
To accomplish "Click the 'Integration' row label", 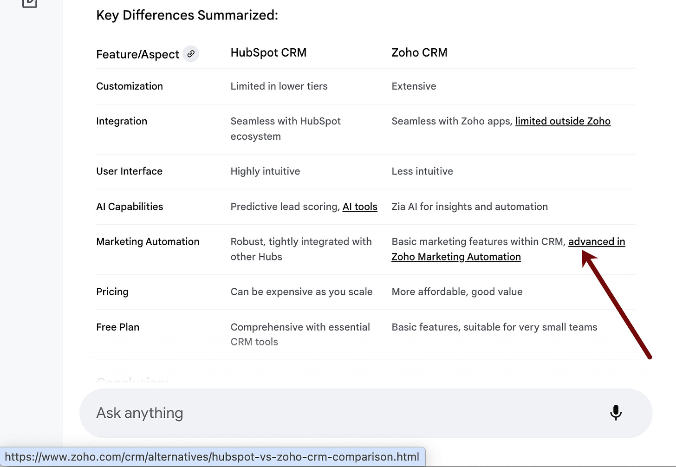I will pos(122,121).
